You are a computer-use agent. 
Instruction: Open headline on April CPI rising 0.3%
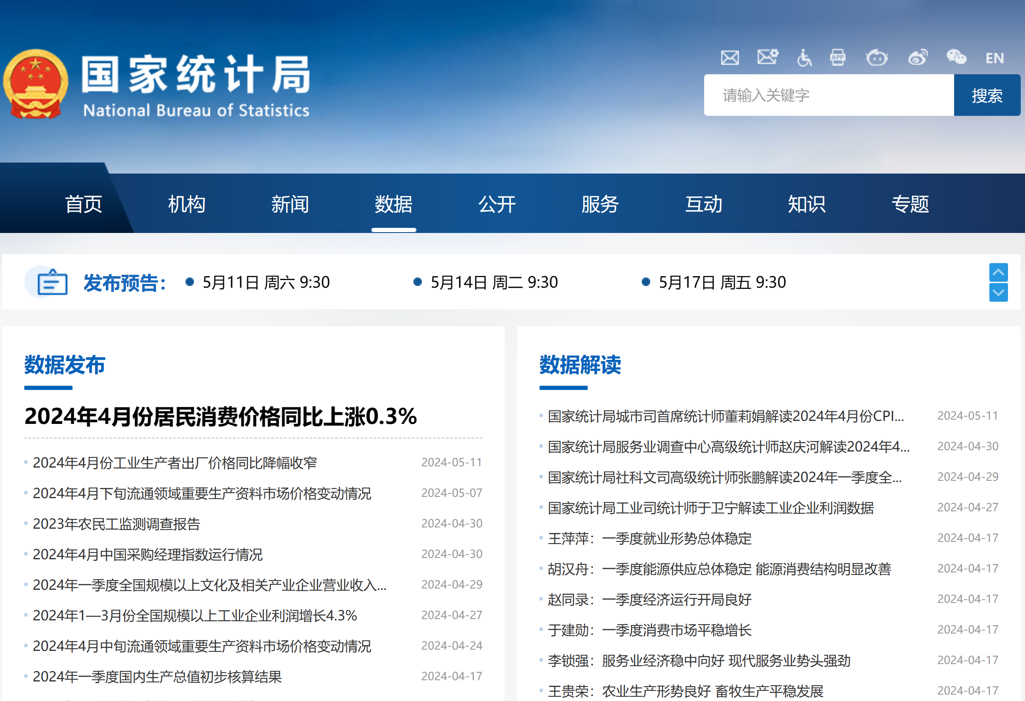point(221,416)
